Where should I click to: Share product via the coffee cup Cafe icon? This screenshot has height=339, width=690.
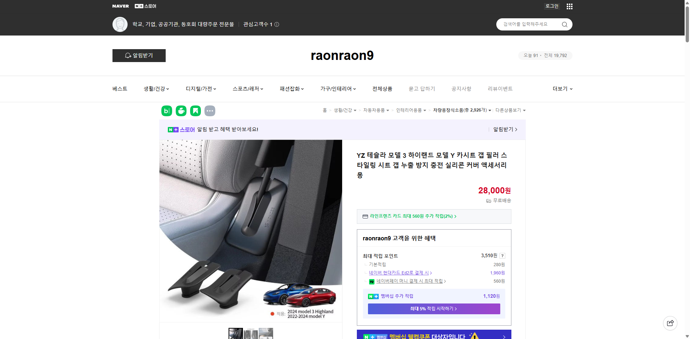point(181,111)
